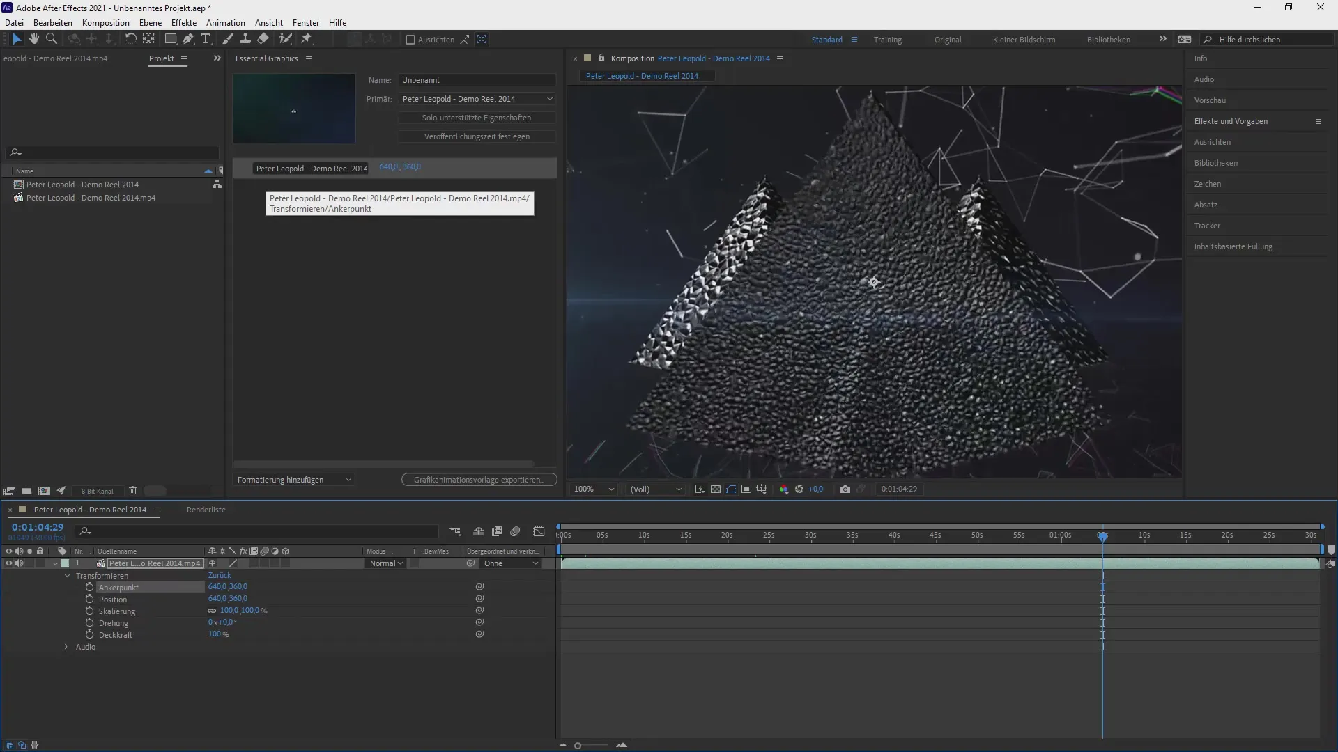The image size is (1338, 752).
Task: Open the Formatierung hinzufügen dropdown
Action: pos(295,480)
